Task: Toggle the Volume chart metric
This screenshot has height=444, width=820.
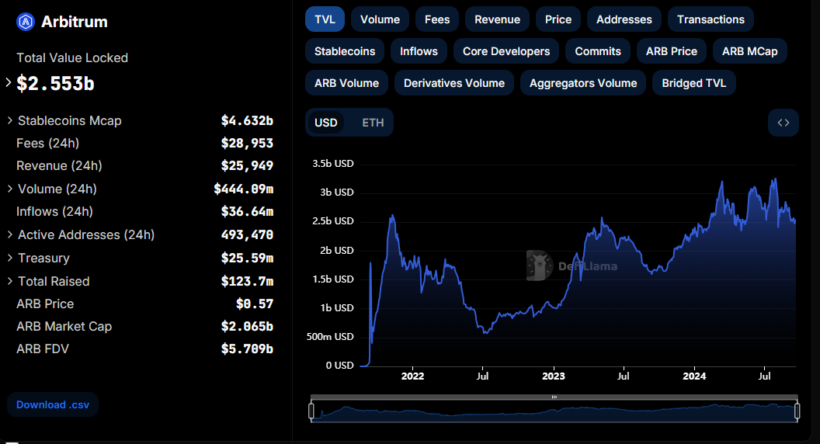Action: click(380, 19)
